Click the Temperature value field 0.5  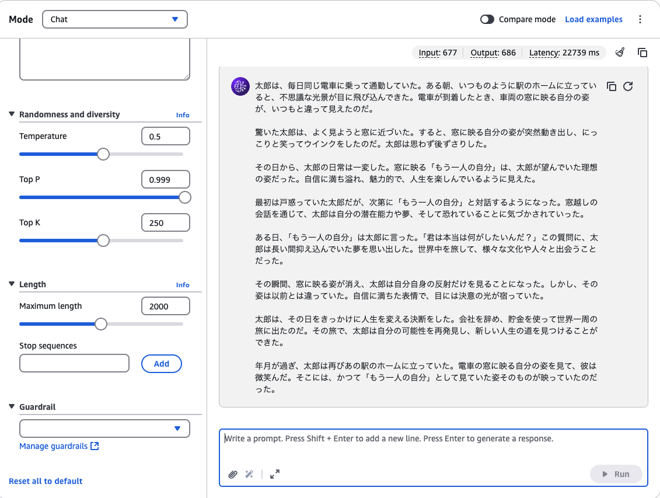pyautogui.click(x=165, y=137)
